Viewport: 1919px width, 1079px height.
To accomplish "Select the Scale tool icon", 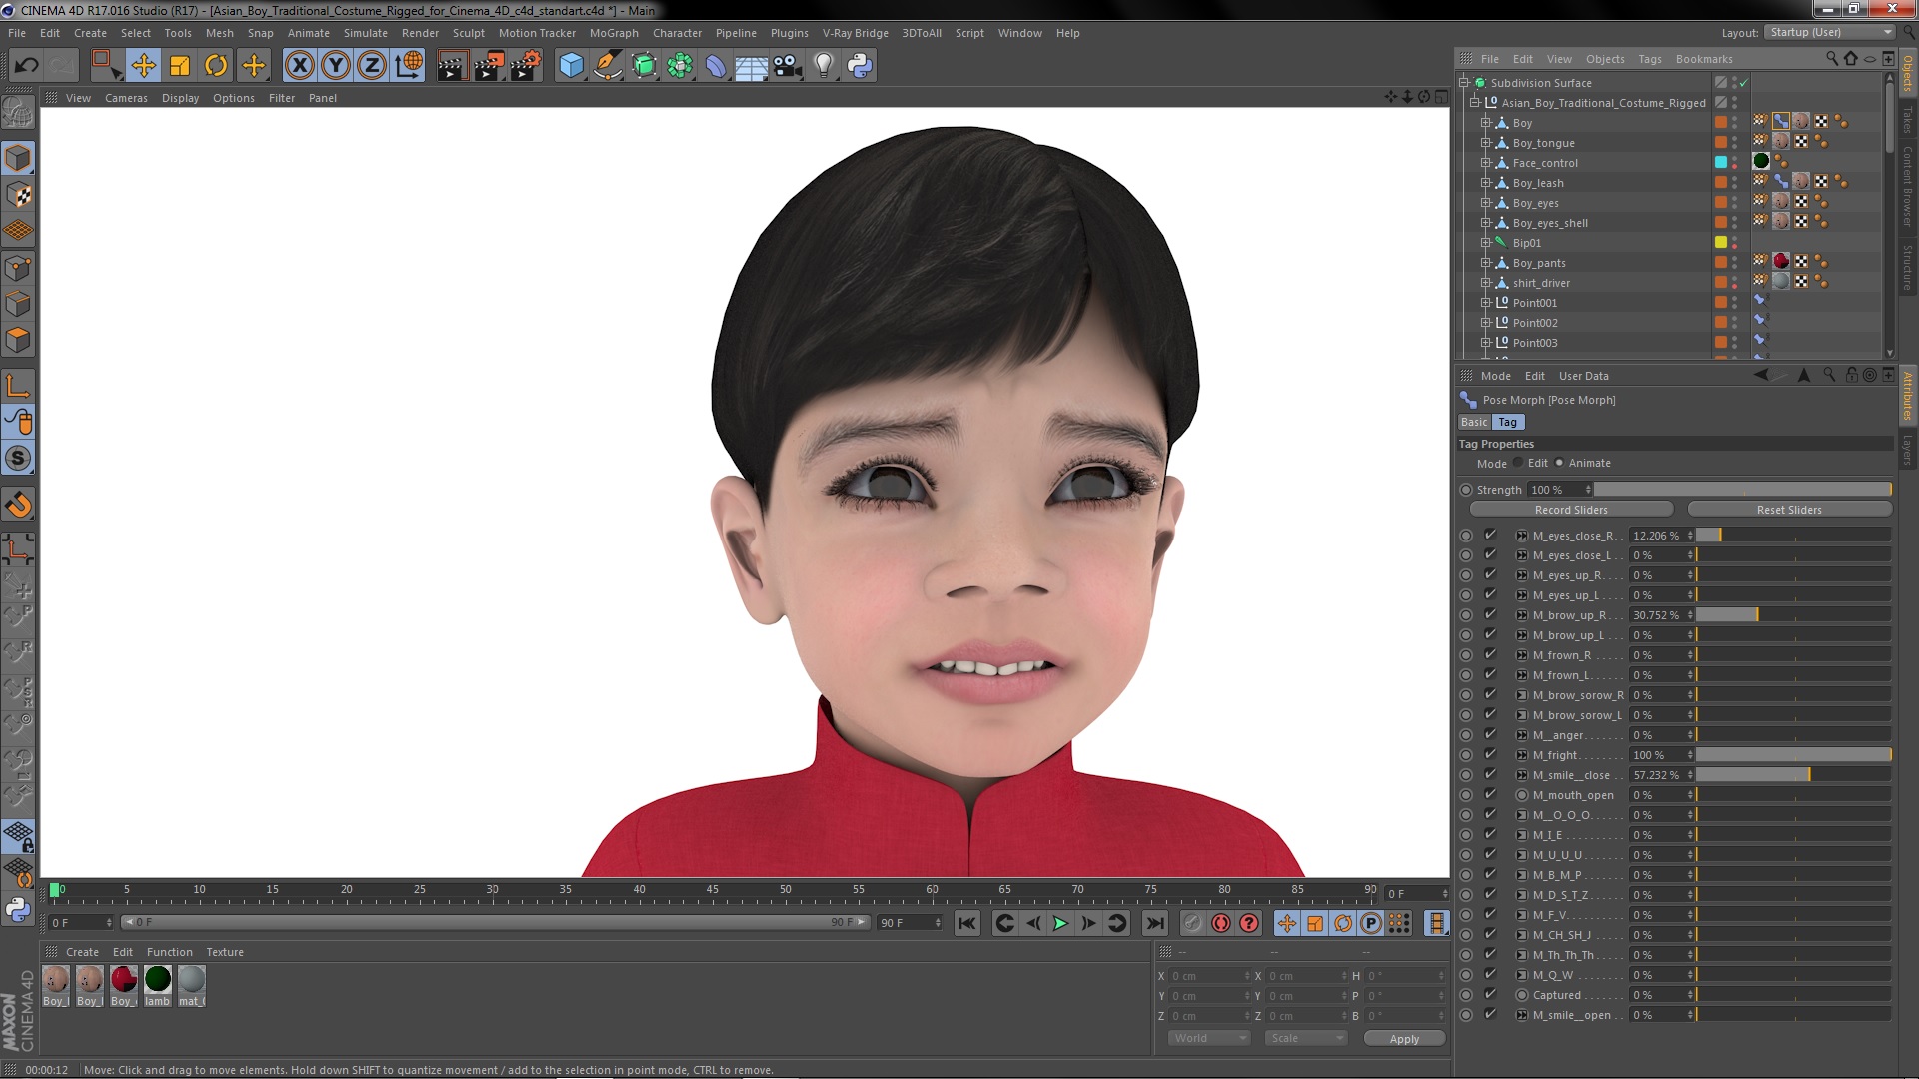I will [180, 66].
